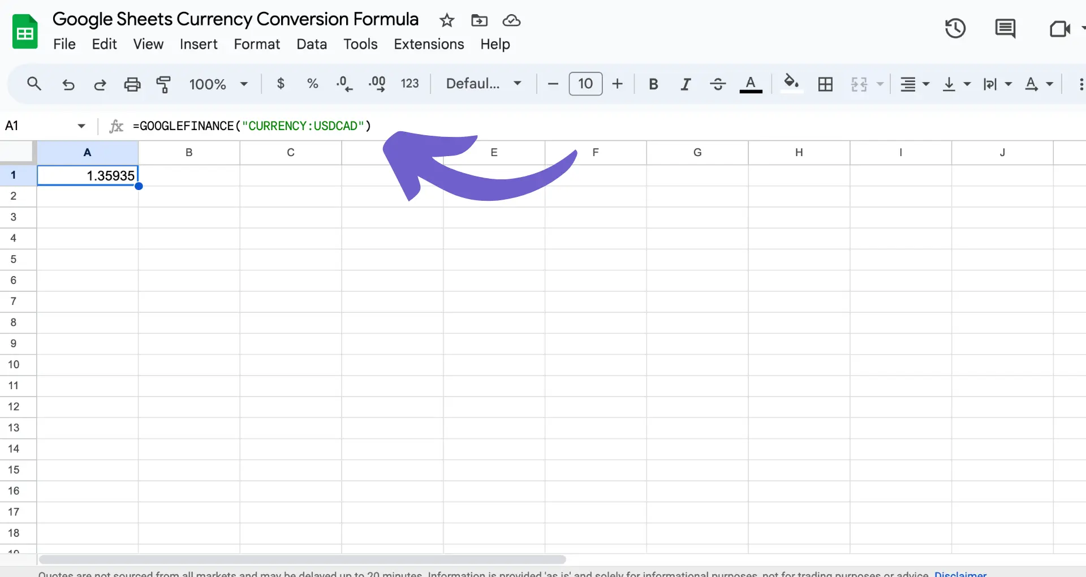Open the Google Sheets home icon

(25, 32)
